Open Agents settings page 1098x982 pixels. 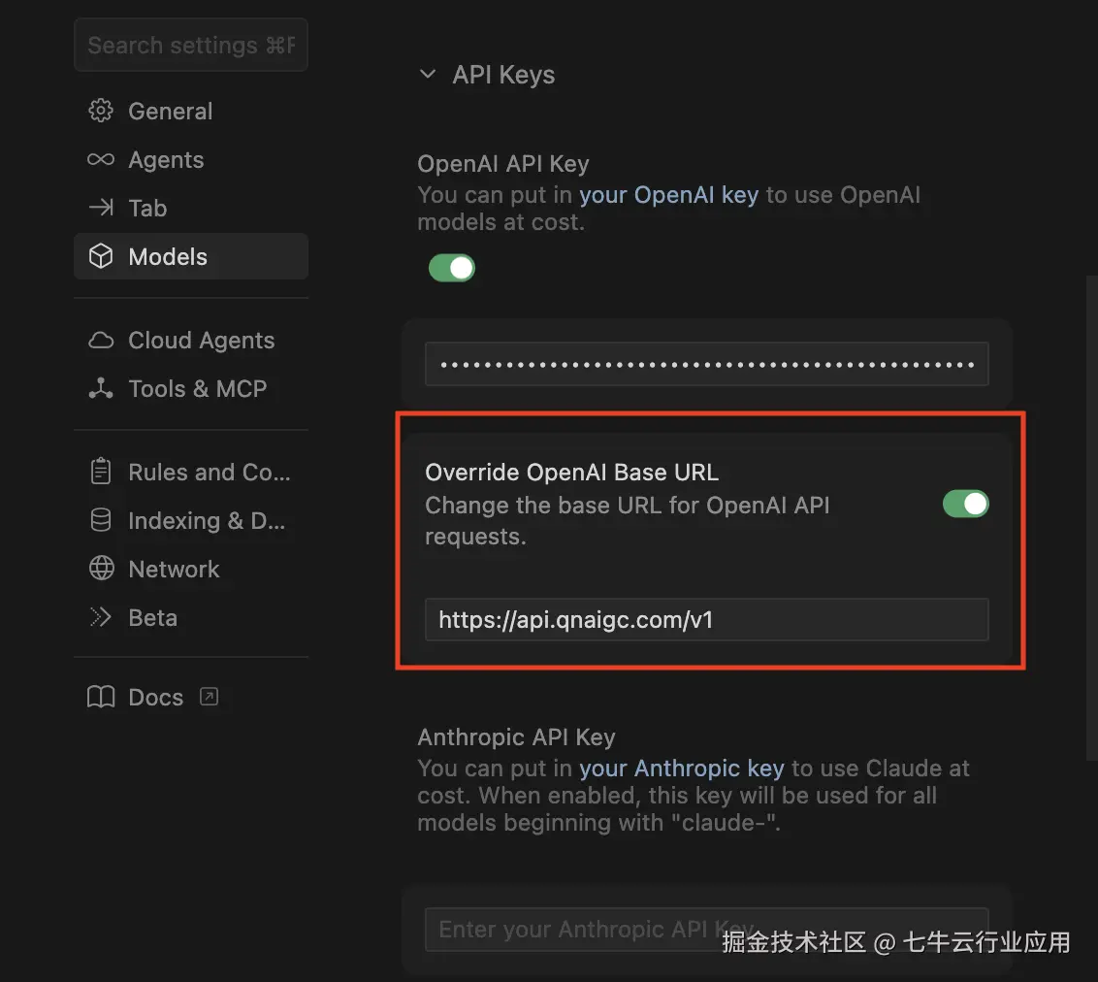pyautogui.click(x=190, y=160)
